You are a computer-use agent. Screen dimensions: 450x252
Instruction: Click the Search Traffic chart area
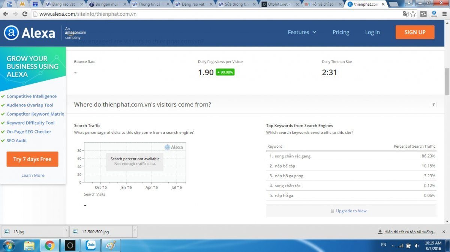click(x=135, y=163)
